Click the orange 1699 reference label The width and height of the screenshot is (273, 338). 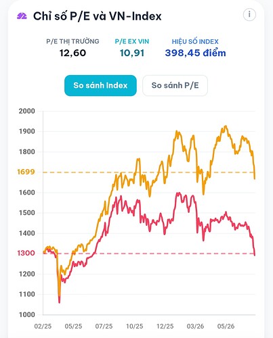pyautogui.click(x=26, y=172)
